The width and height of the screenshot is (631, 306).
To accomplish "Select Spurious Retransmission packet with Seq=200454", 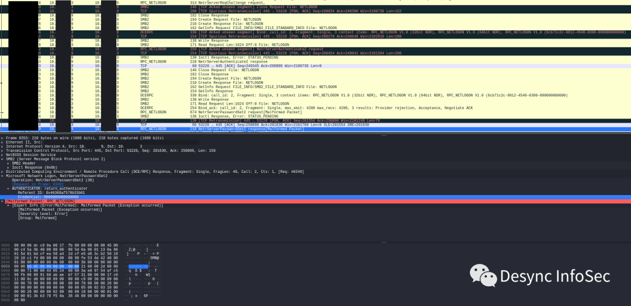I will click(x=315, y=53).
